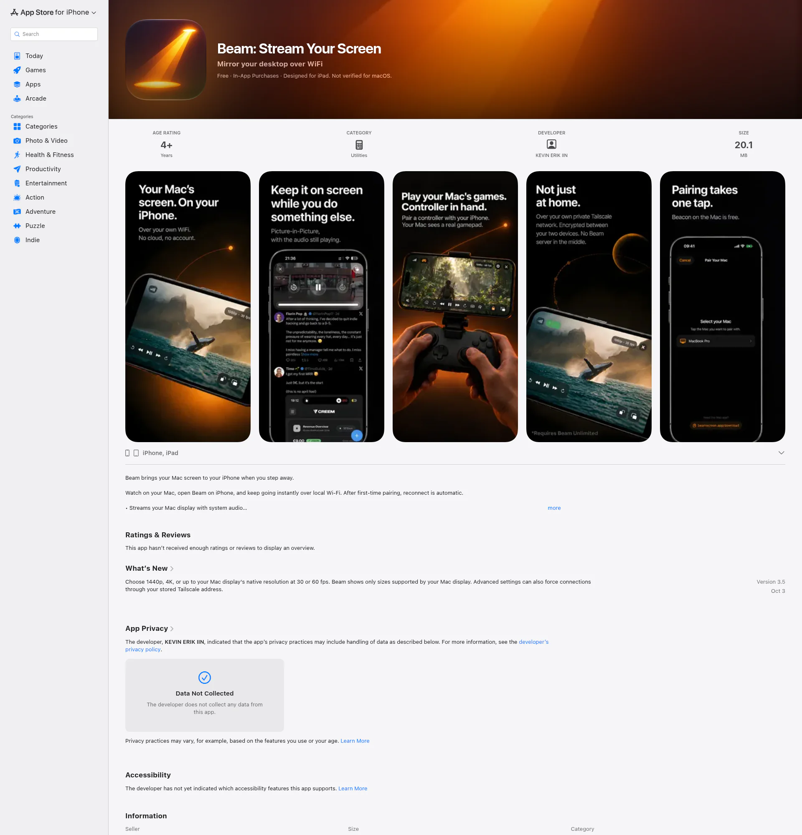Click the Version 3.5 label
Image resolution: width=802 pixels, height=835 pixels.
pos(771,582)
